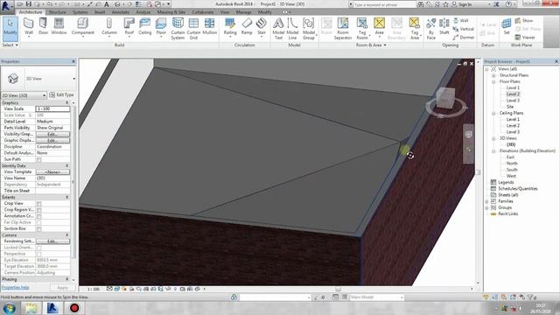Open the Component tool
Image resolution: width=560 pixels, height=315 pixels.
[83, 27]
